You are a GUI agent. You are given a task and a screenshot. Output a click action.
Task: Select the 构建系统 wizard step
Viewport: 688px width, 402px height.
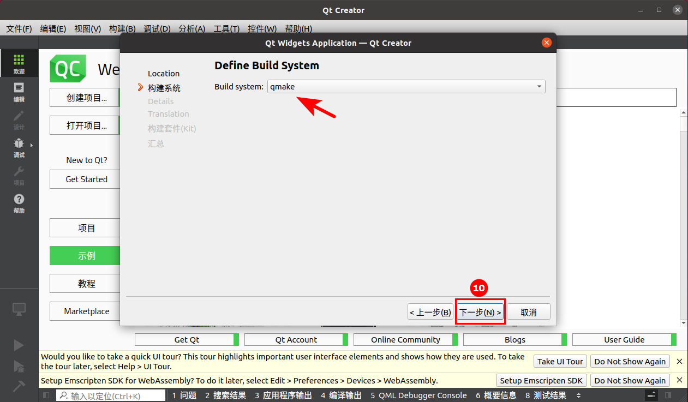click(x=164, y=88)
